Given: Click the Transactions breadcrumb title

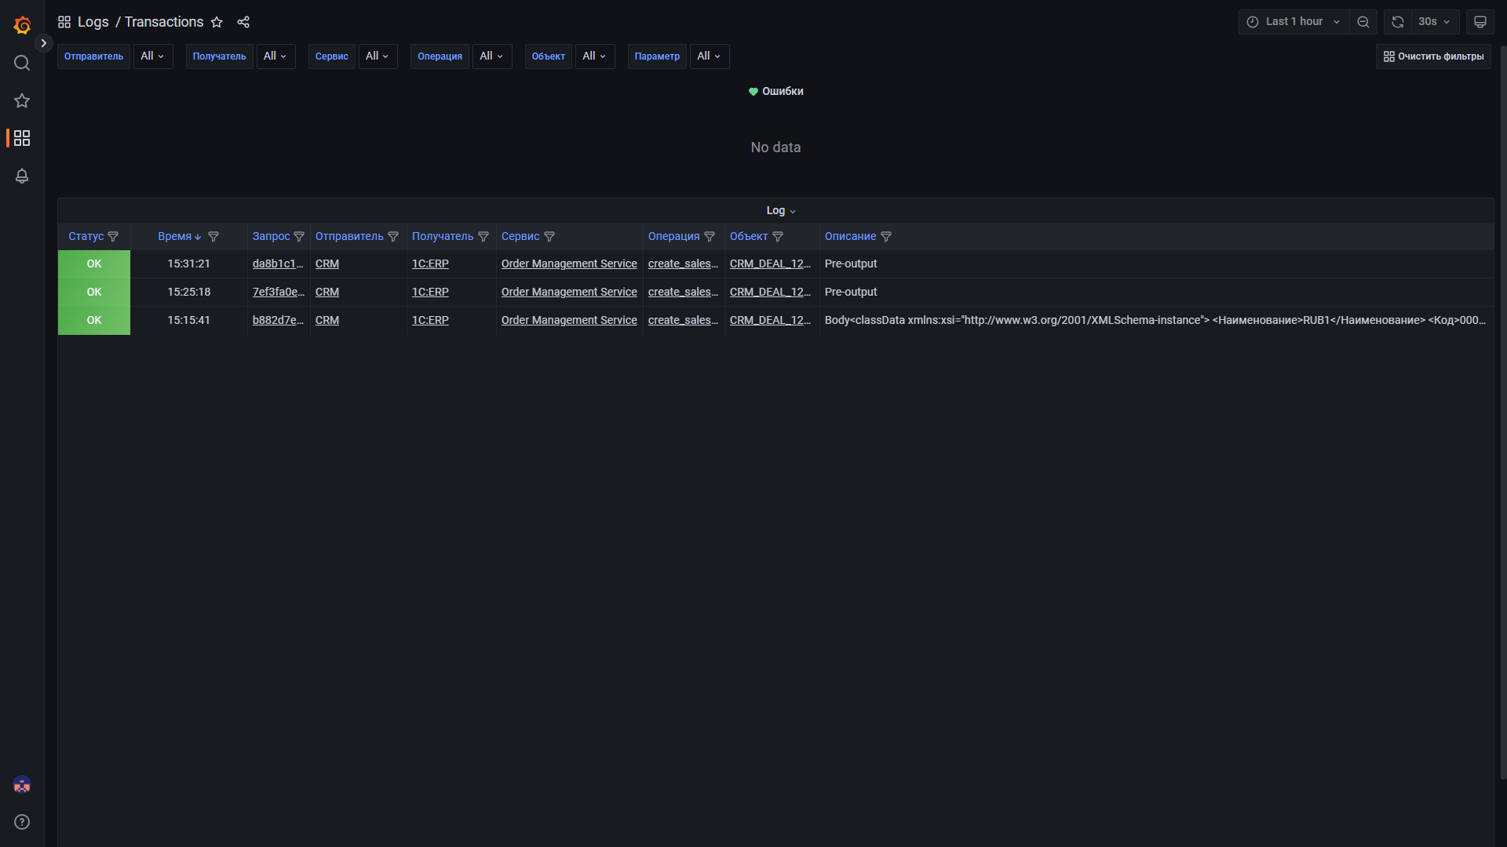Looking at the screenshot, I should tap(164, 22).
